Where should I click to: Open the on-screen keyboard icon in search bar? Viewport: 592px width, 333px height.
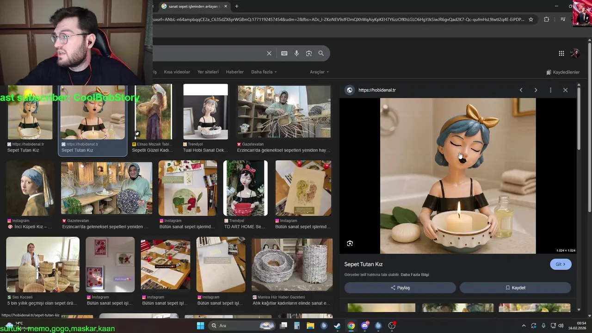284,53
